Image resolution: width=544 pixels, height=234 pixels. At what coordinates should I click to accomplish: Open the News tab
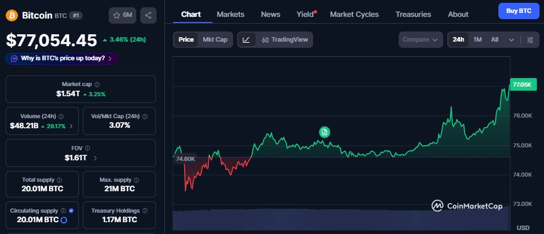(271, 14)
